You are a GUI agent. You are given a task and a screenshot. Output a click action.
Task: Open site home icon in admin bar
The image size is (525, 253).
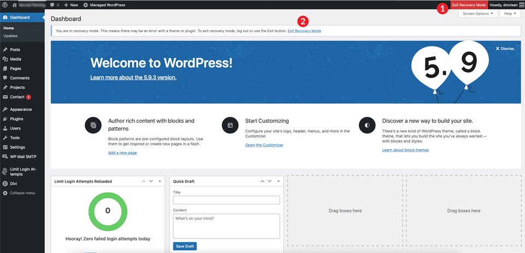pos(14,5)
